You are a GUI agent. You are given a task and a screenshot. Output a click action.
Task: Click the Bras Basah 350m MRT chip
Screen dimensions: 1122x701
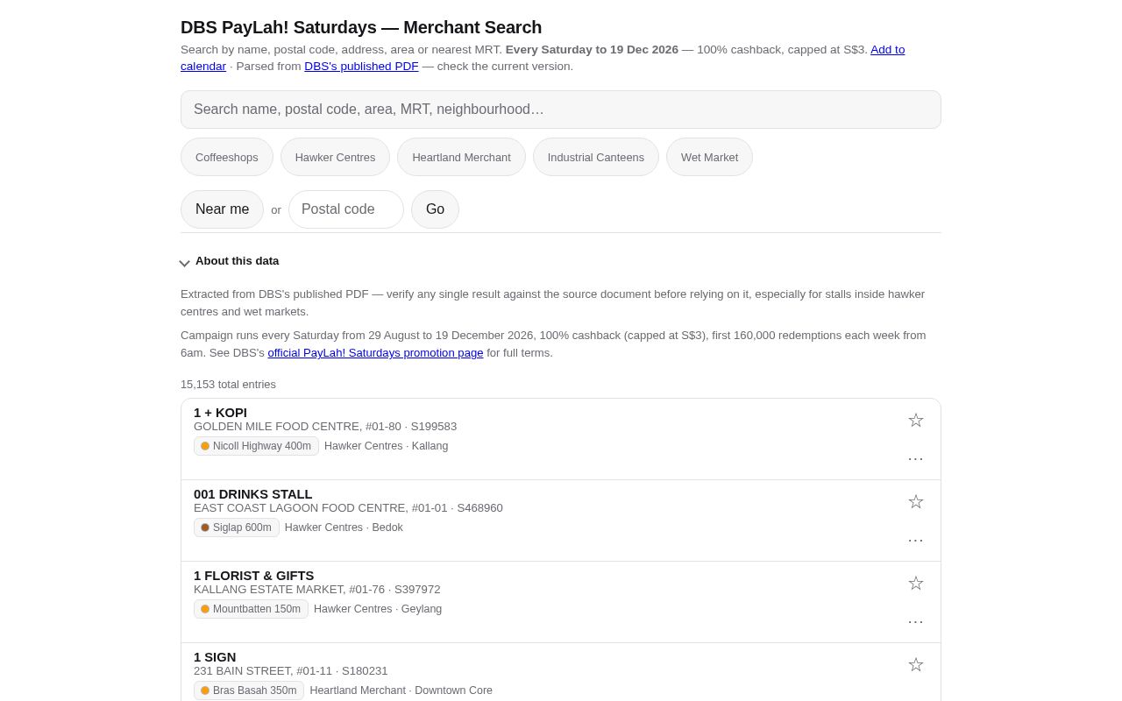249,690
